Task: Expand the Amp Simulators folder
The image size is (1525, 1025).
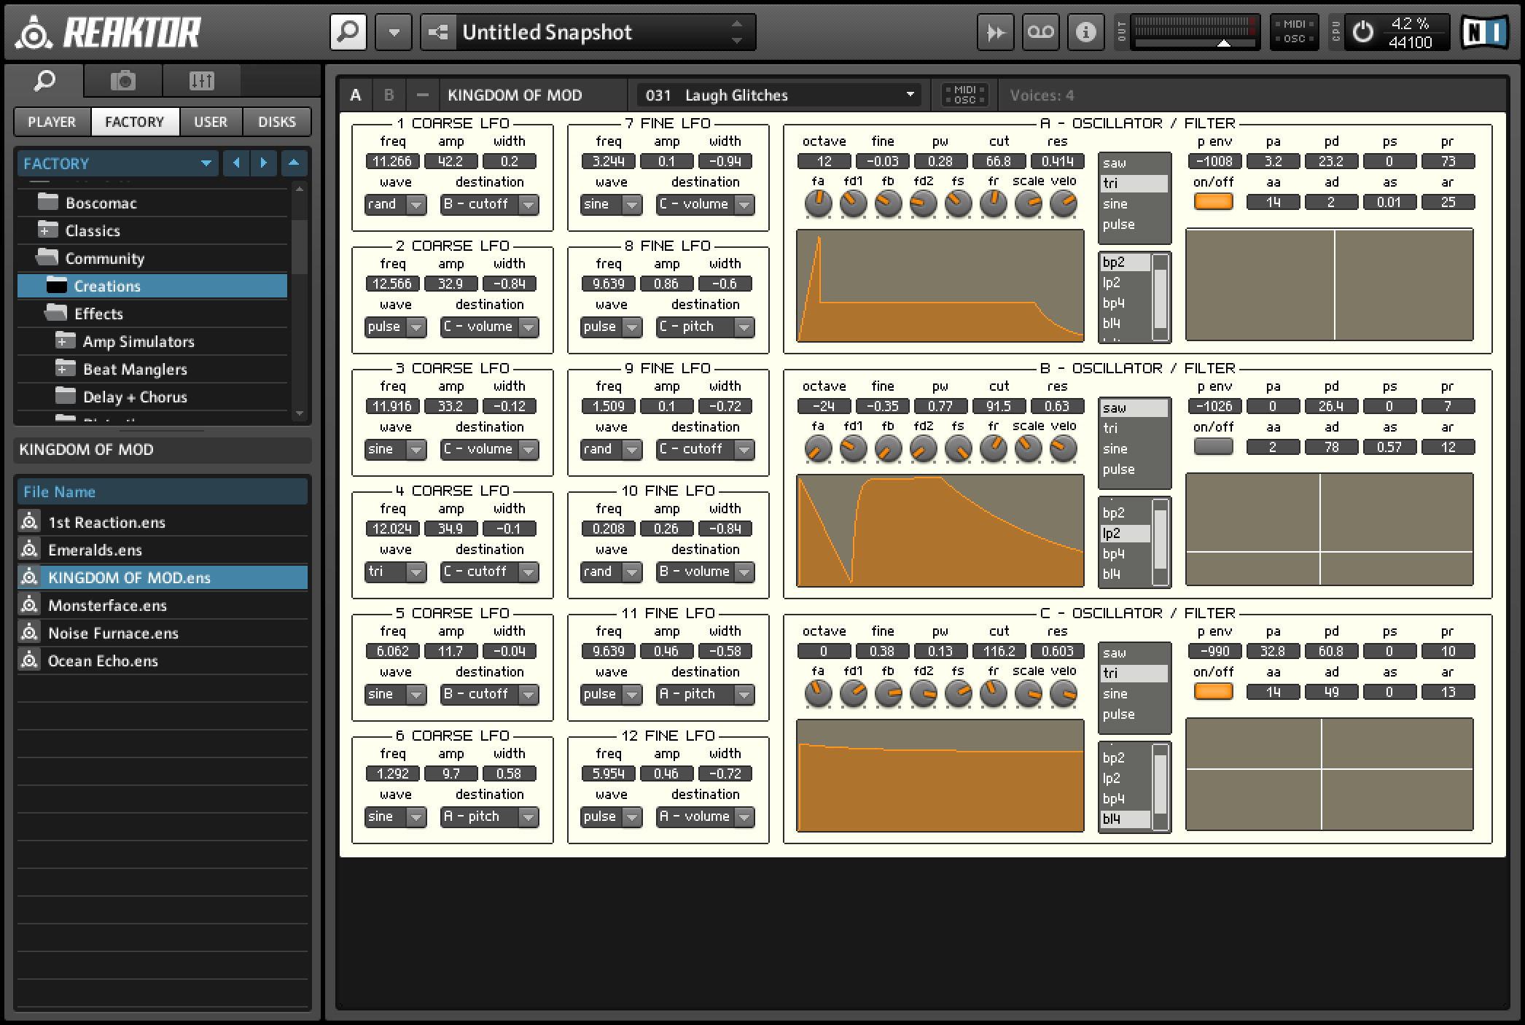Action: pos(65,341)
